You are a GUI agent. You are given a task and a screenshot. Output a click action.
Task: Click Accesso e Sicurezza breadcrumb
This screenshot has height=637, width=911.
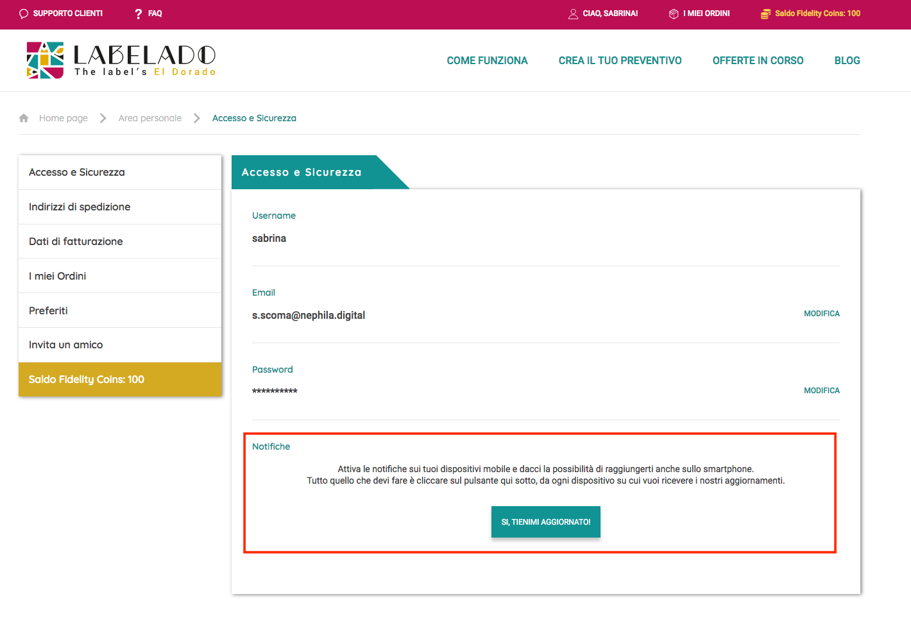tap(254, 118)
